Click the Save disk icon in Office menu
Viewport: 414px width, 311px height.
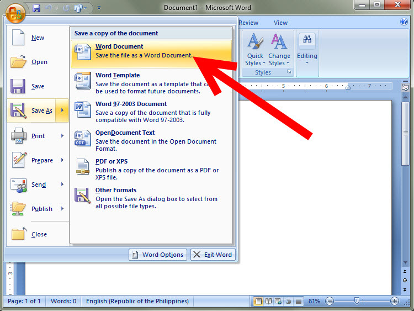18,86
